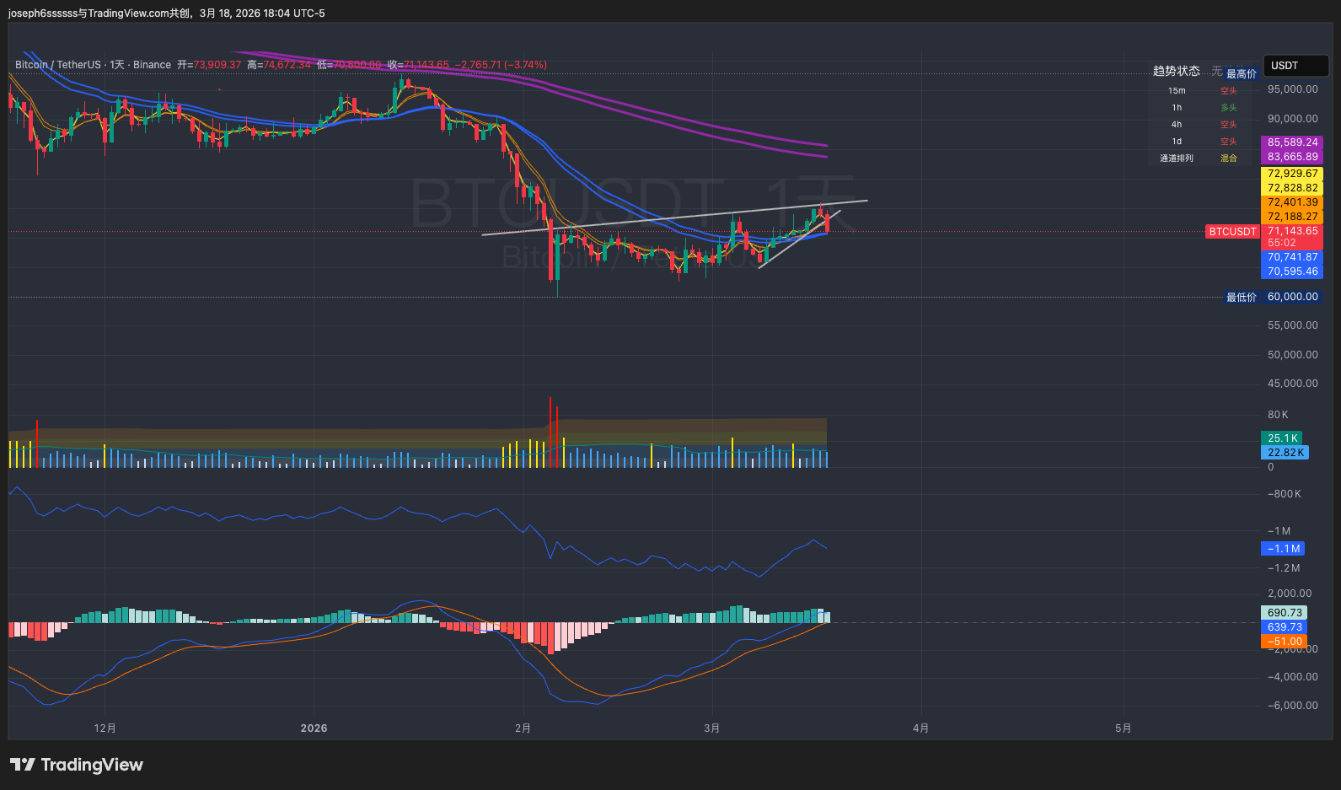
Task: Click the 50,000.00 price axis label
Action: (1292, 355)
